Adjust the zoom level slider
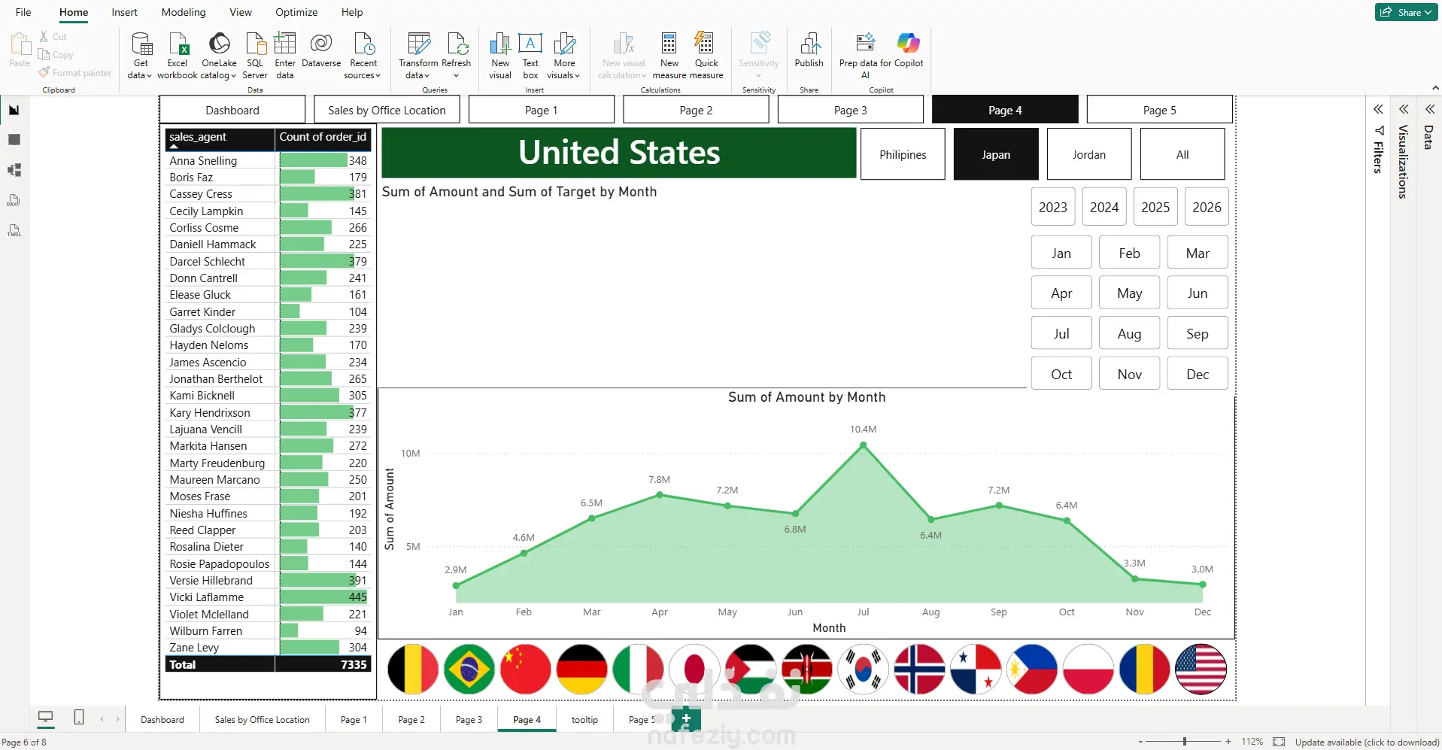Image resolution: width=1442 pixels, height=750 pixels. click(x=1185, y=742)
